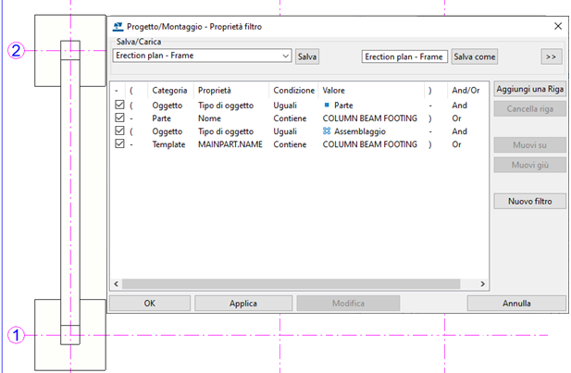Screen dimensions: 571x373
Task: Toggle checkbox of Oggetto Assemblaggio row
Action: 119,131
